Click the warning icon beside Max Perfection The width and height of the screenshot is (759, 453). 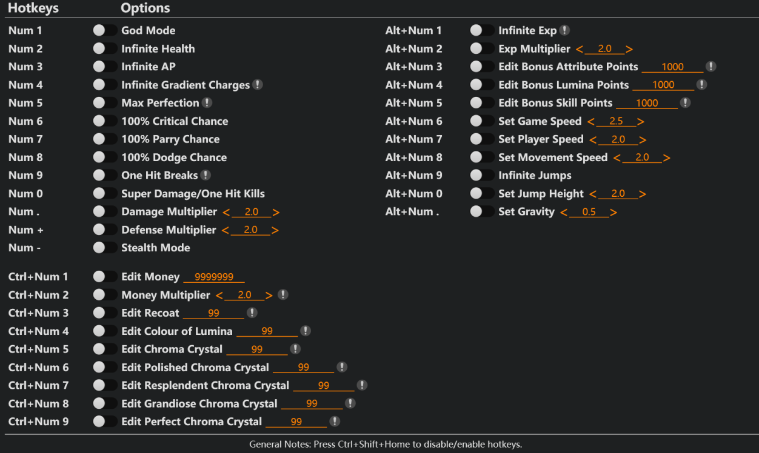tap(208, 102)
